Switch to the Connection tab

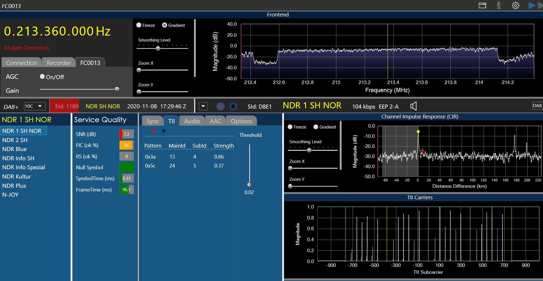[x=21, y=63]
